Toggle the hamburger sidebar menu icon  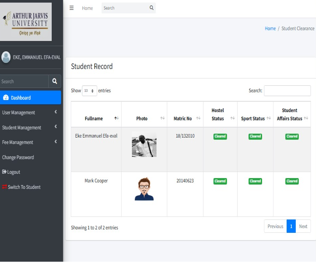[x=71, y=8]
